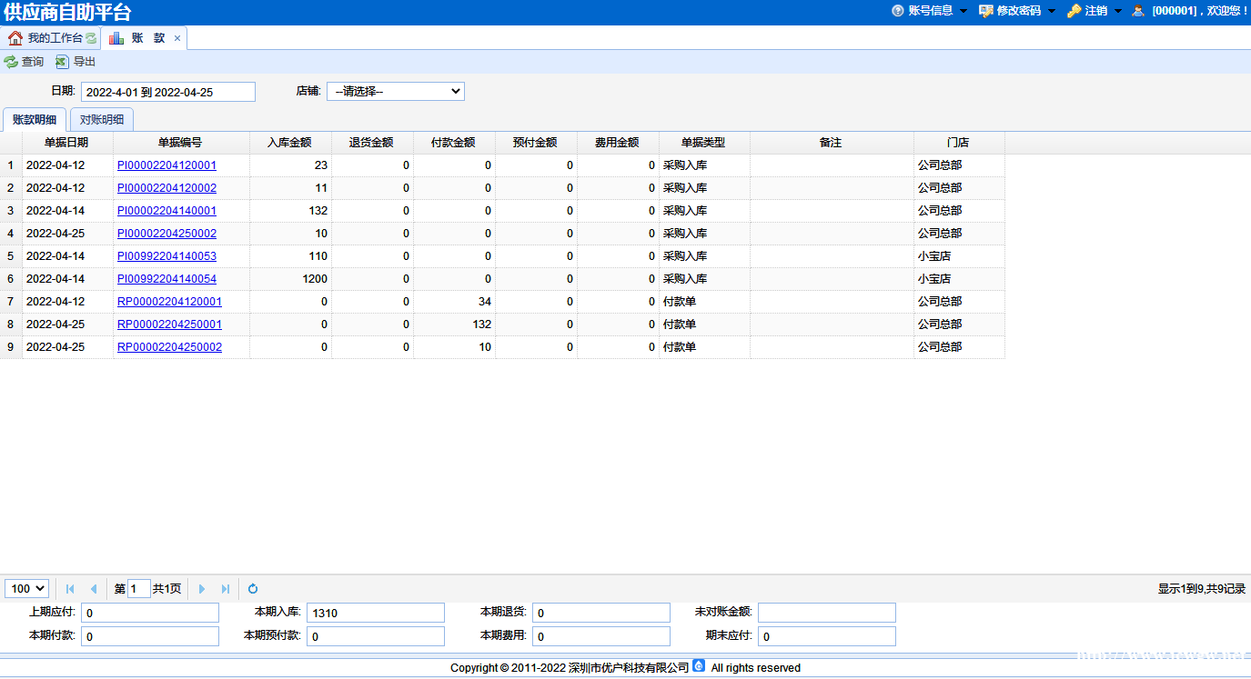Open document link PI00002204120001
The width and height of the screenshot is (1251, 679).
pyautogui.click(x=166, y=165)
